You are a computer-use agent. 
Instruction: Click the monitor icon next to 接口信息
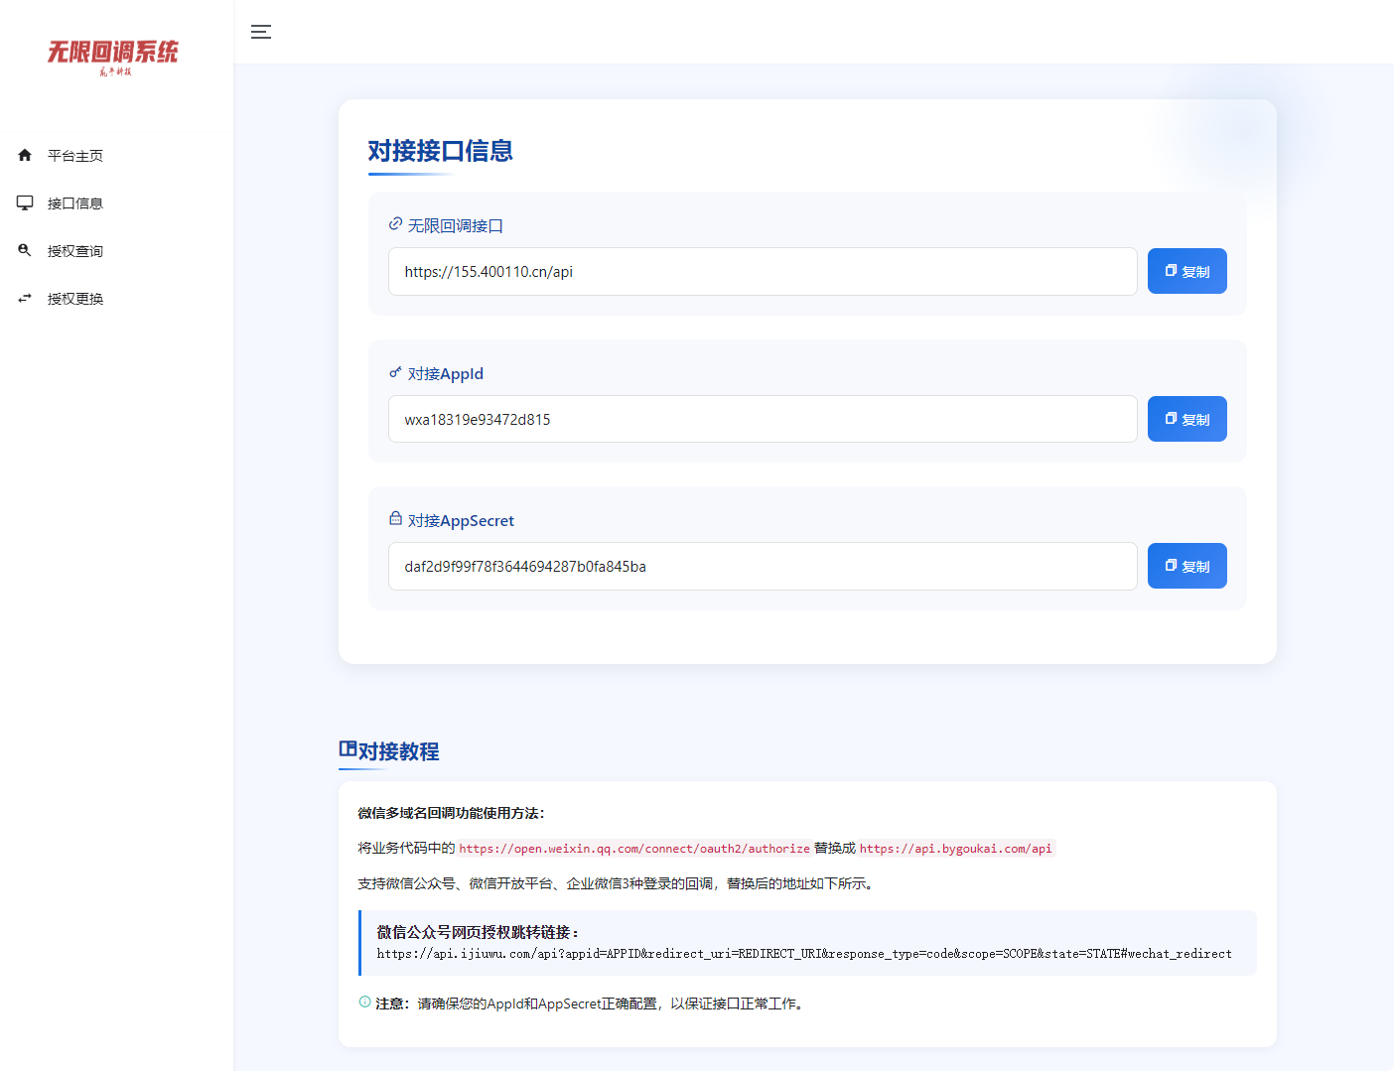tap(25, 201)
